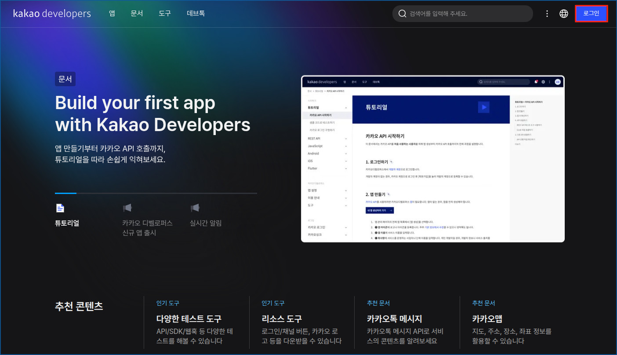Open the 카카오톡 메시지 recommended document
The width and height of the screenshot is (617, 355).
pos(394,318)
